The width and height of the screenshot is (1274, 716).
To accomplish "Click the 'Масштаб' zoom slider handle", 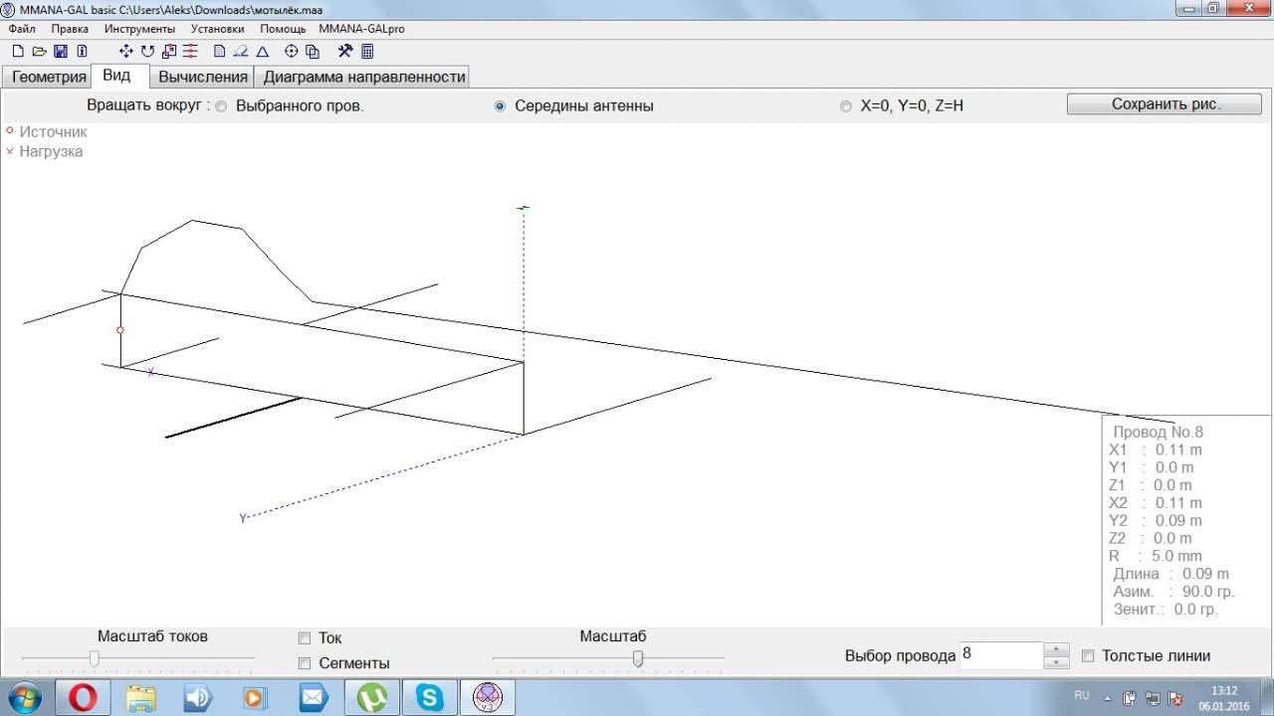I will coord(638,658).
